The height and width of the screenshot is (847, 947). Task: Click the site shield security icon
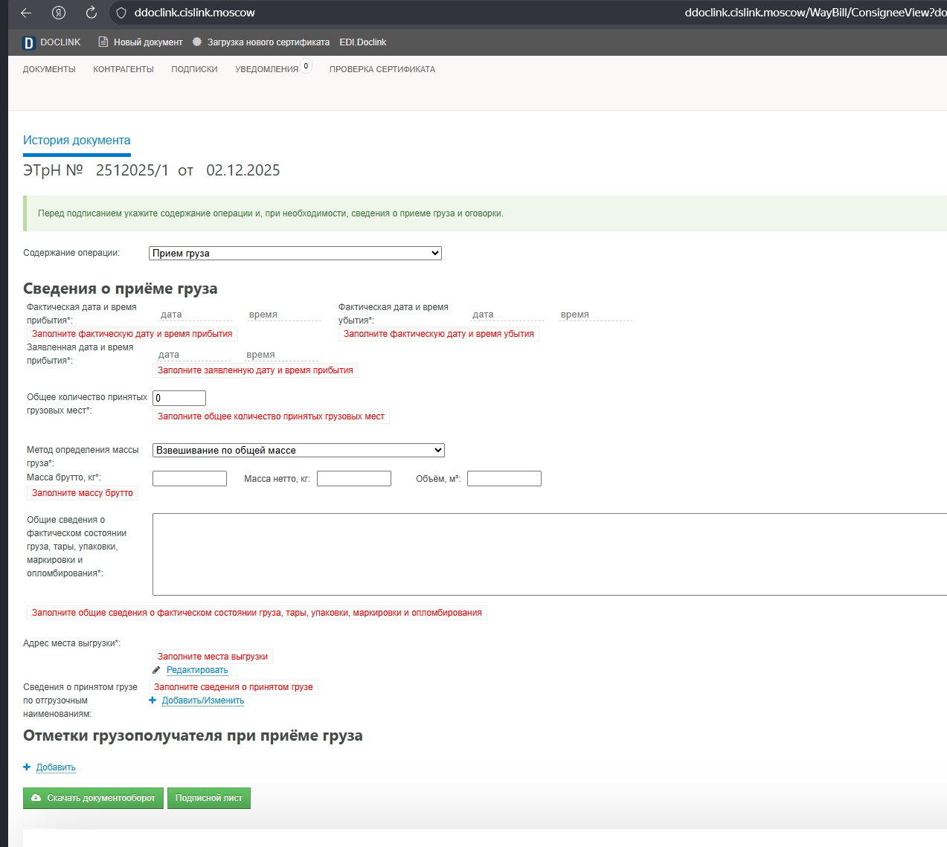coord(121,13)
